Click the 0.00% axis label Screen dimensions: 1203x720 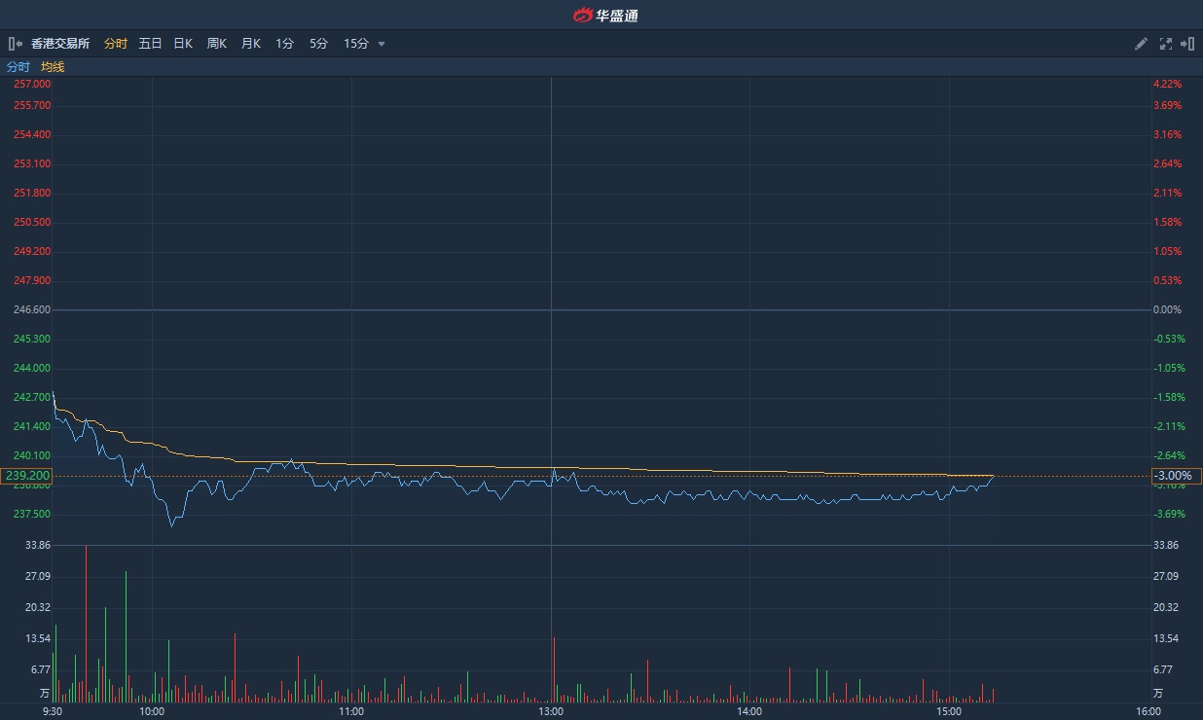pyautogui.click(x=1167, y=309)
